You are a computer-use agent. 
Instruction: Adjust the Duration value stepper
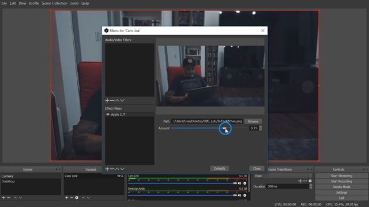[311, 186]
